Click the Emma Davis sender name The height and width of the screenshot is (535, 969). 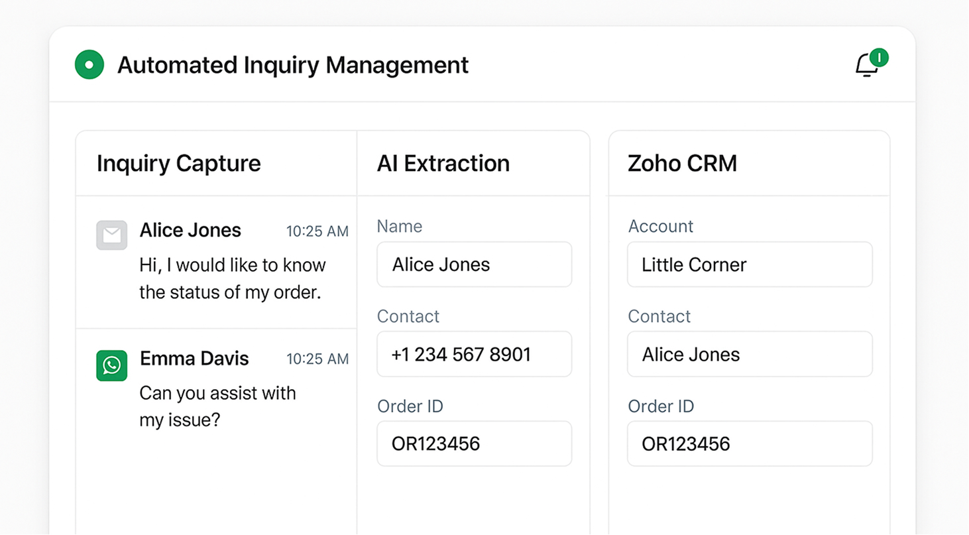(x=194, y=359)
